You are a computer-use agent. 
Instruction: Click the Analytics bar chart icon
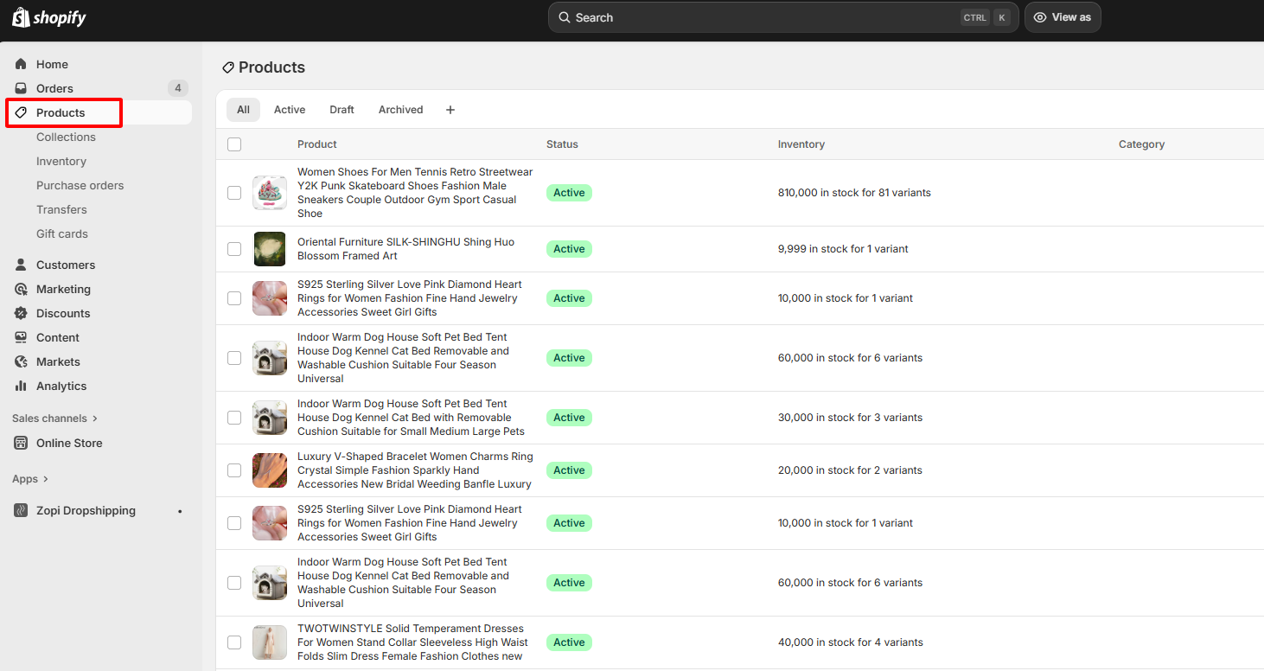tap(21, 386)
